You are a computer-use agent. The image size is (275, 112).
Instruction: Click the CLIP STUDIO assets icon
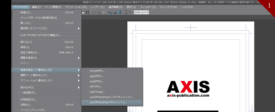click(x=126, y=12)
